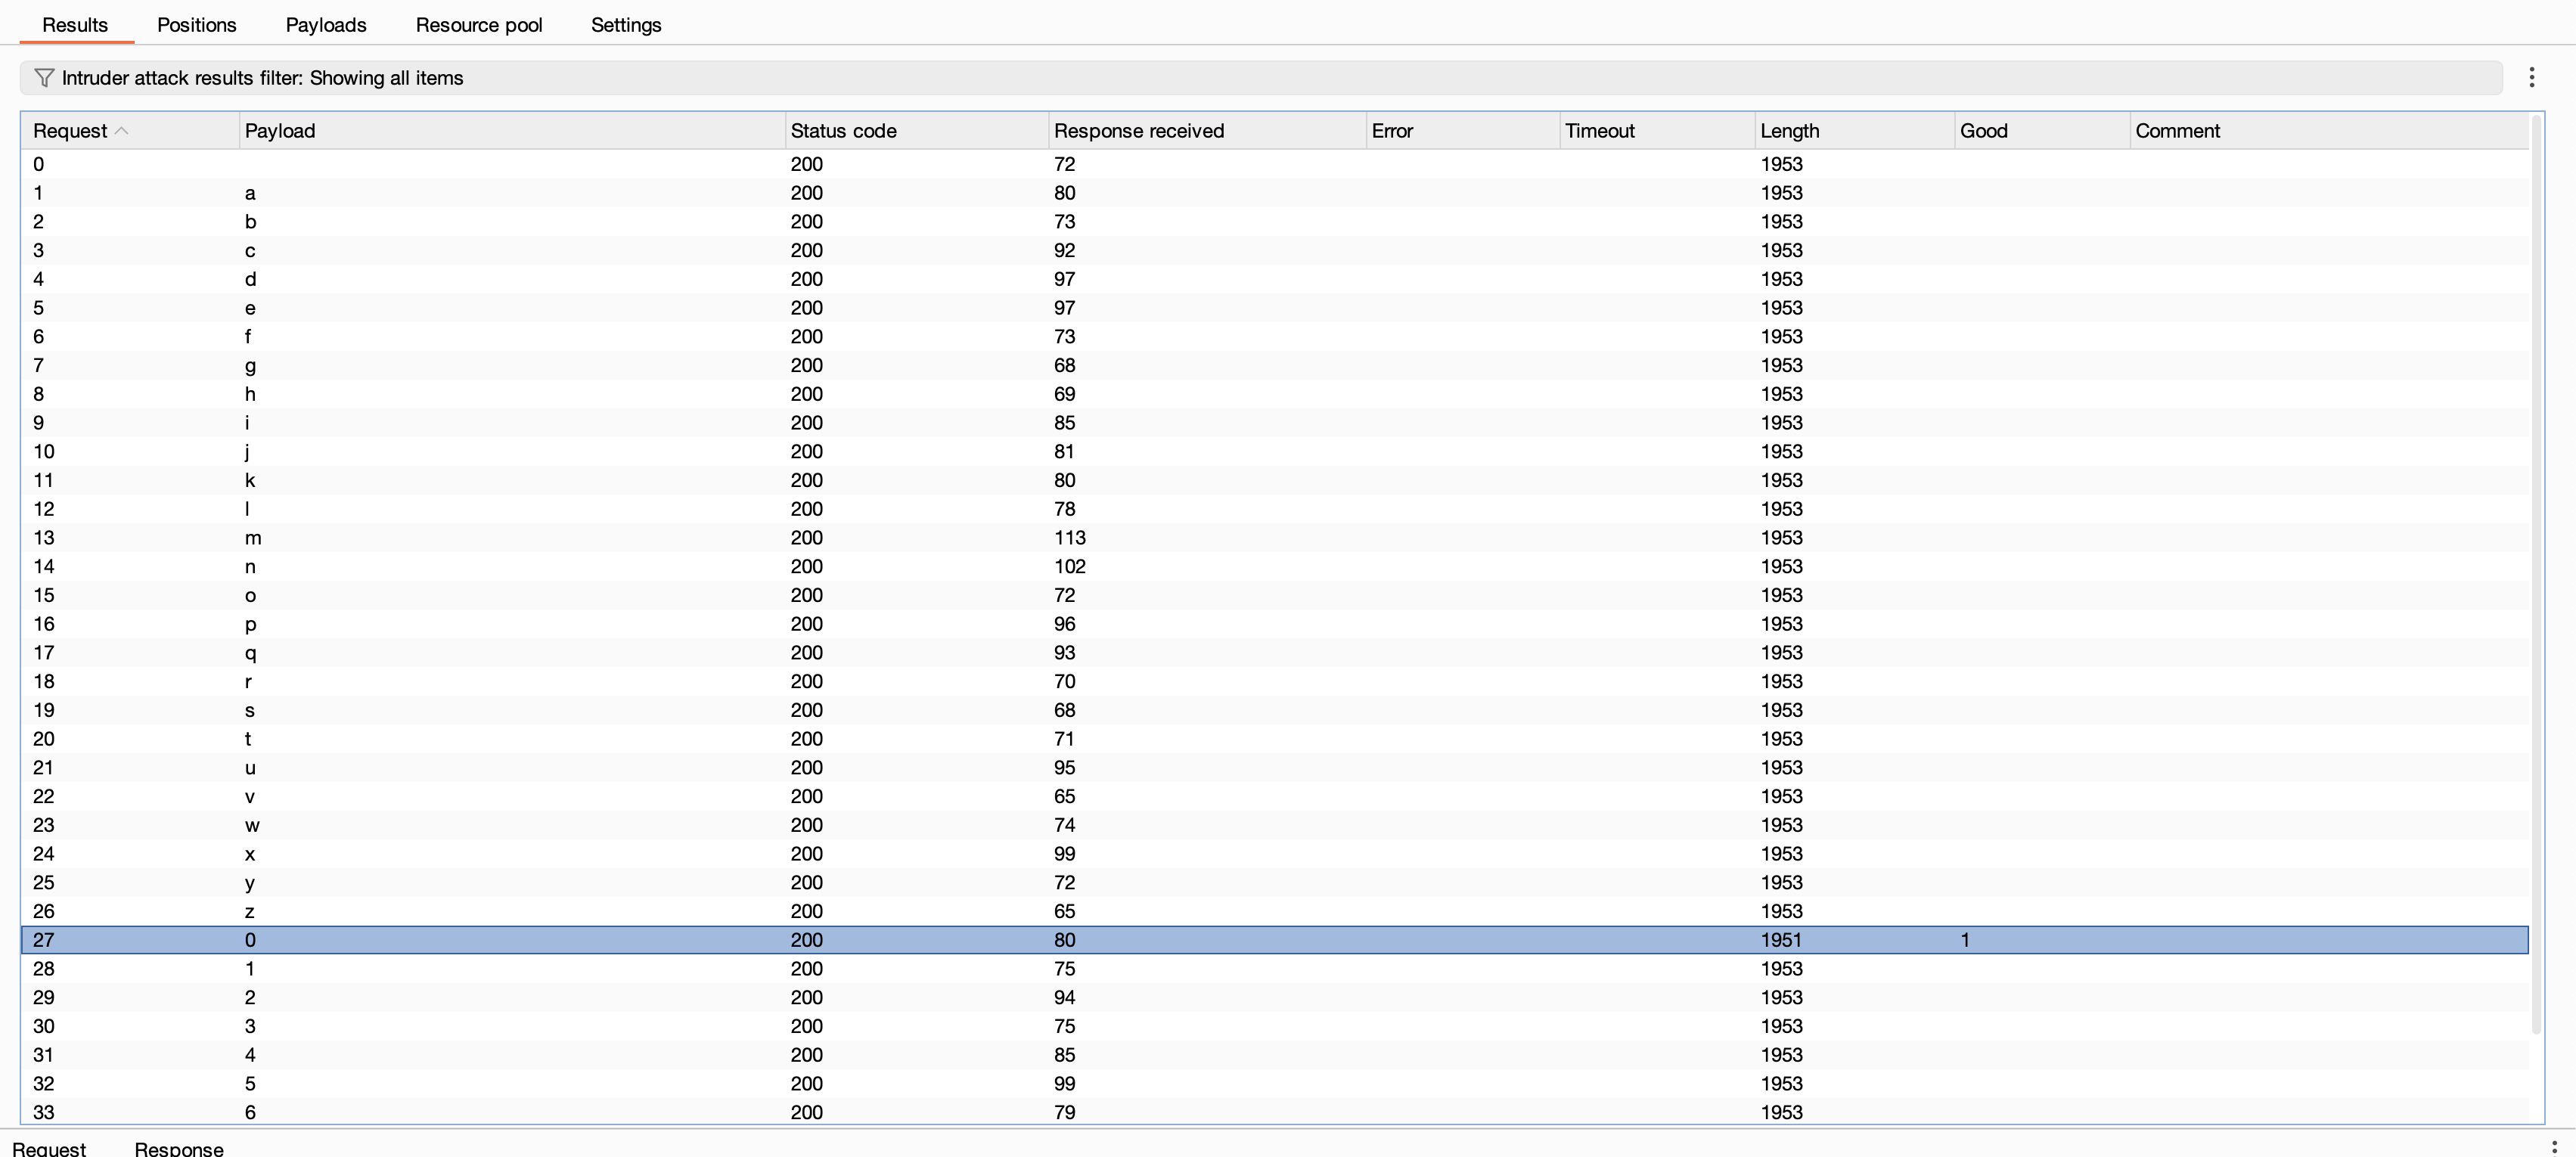
Task: Select the row with payload p
Action: [x=1275, y=624]
